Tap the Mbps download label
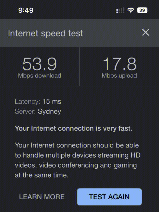Viewport: 159px width, 212px height. click(x=39, y=76)
